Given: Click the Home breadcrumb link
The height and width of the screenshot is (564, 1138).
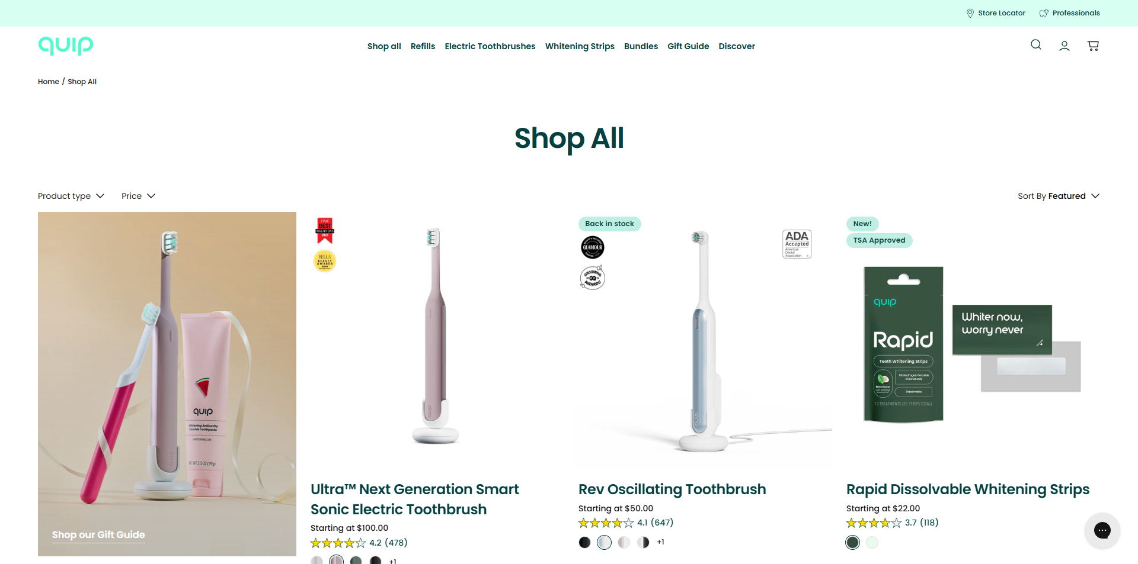Looking at the screenshot, I should (49, 82).
